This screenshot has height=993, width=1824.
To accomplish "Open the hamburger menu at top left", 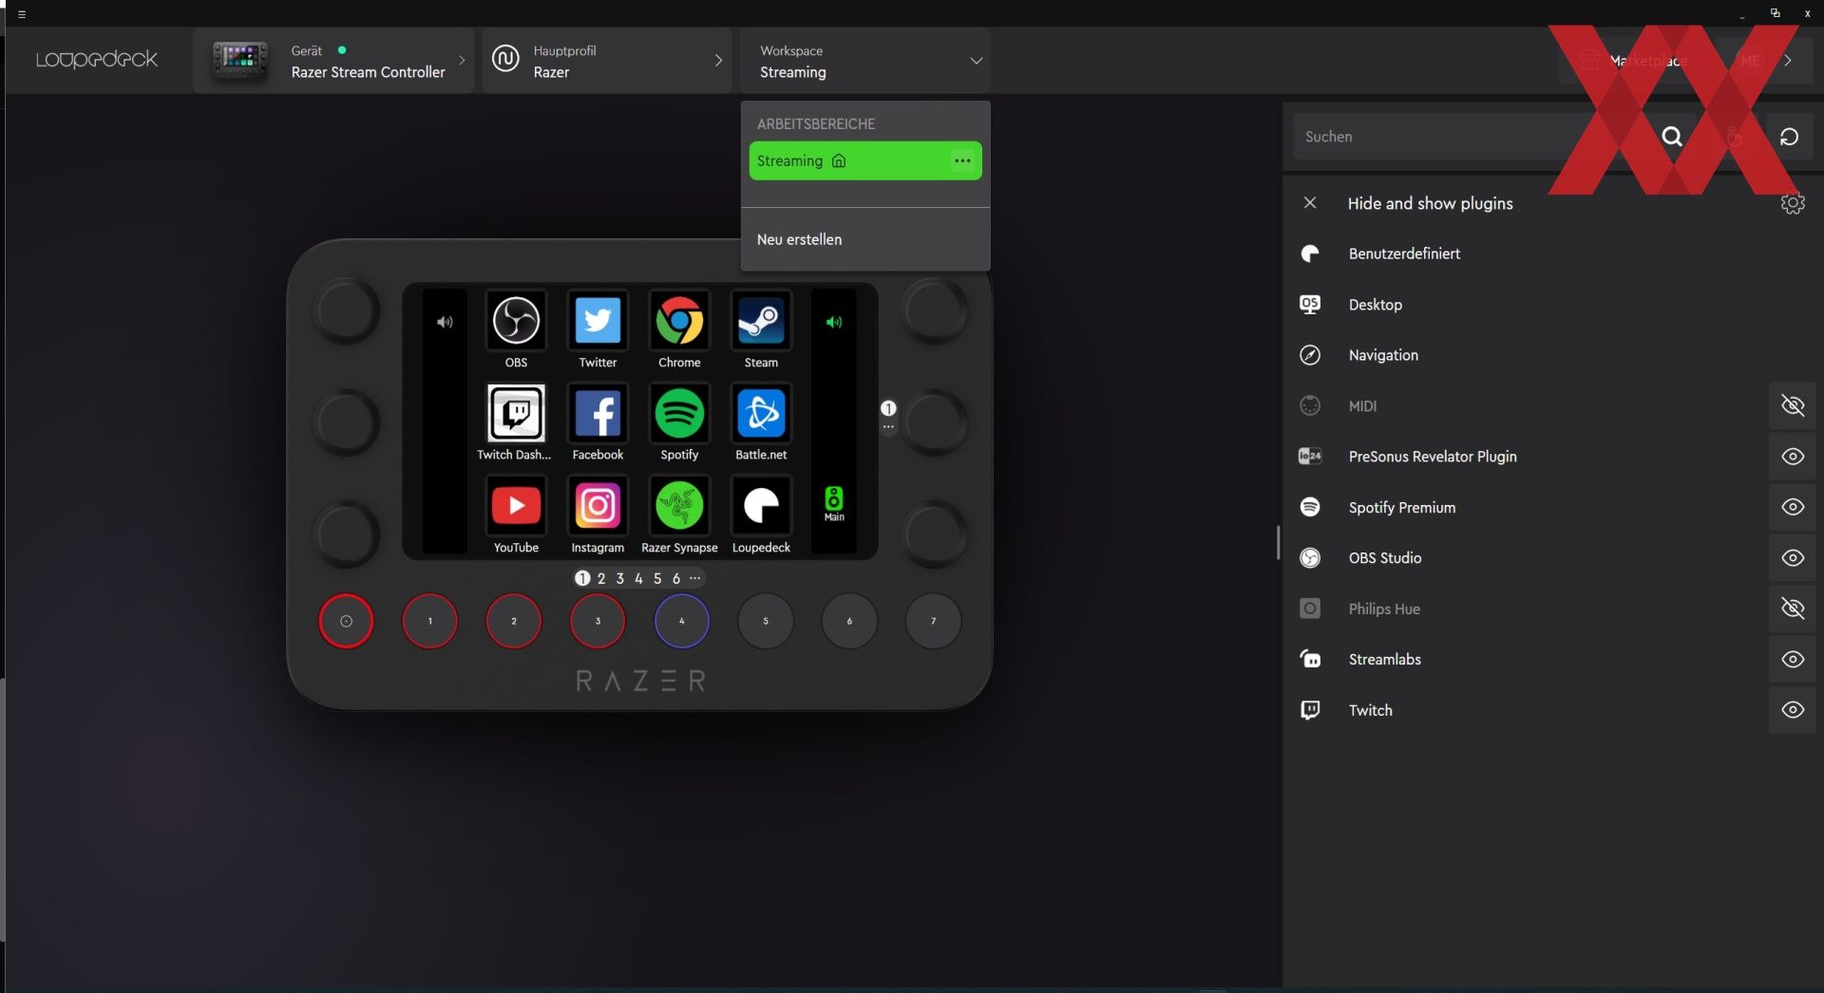I will (22, 13).
